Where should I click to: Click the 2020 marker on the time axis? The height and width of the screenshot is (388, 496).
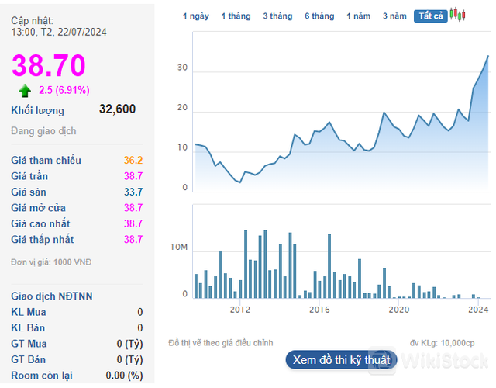point(398,310)
